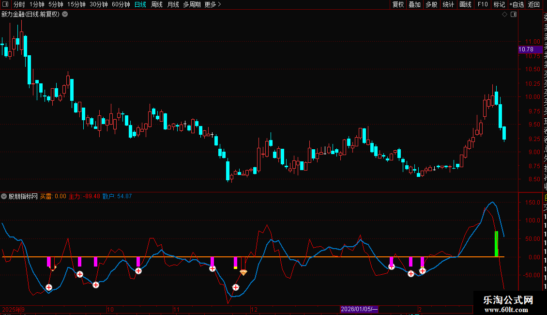
Task: Open the F10 company info
Action: 483,4
